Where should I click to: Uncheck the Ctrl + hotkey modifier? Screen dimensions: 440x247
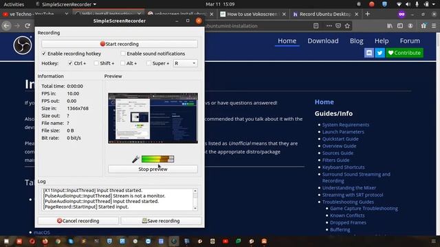tap(70, 63)
